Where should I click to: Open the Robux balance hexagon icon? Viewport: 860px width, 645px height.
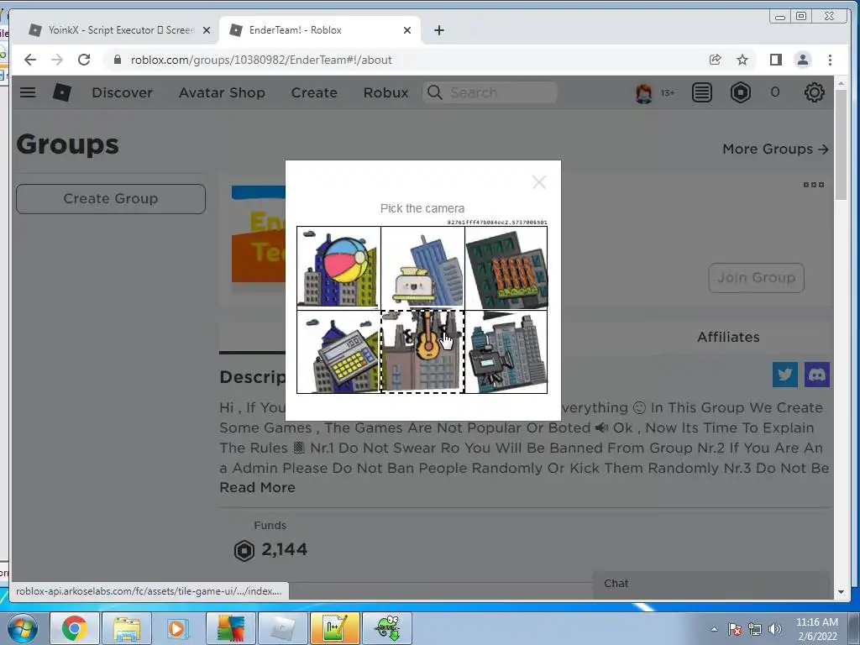click(x=740, y=92)
